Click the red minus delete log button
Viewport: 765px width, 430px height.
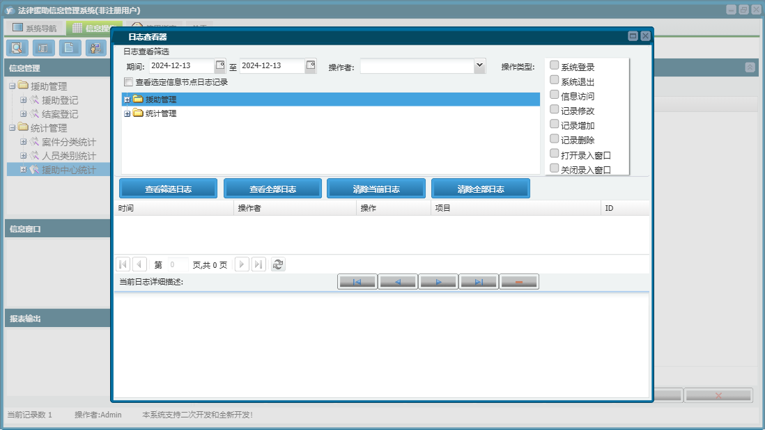click(519, 282)
